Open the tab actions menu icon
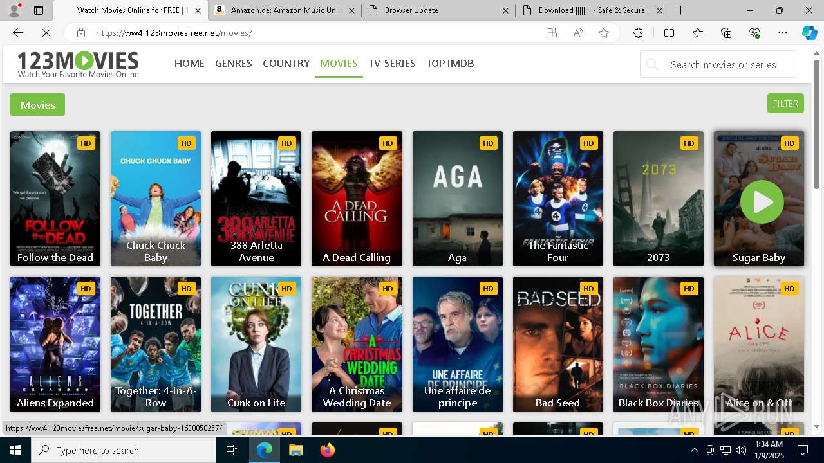Image resolution: width=824 pixels, height=463 pixels. click(x=39, y=10)
